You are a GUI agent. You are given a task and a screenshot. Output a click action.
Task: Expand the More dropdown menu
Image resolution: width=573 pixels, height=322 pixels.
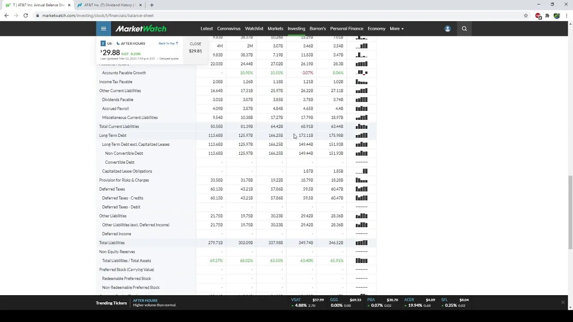[x=397, y=29]
